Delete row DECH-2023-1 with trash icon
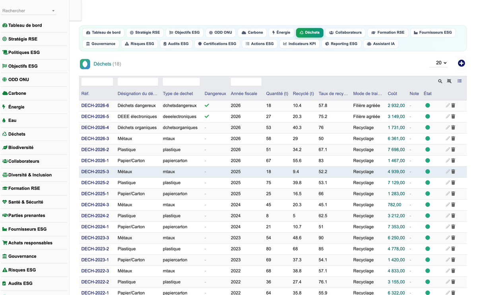Image resolution: width=477 pixels, height=295 pixels. click(453, 260)
